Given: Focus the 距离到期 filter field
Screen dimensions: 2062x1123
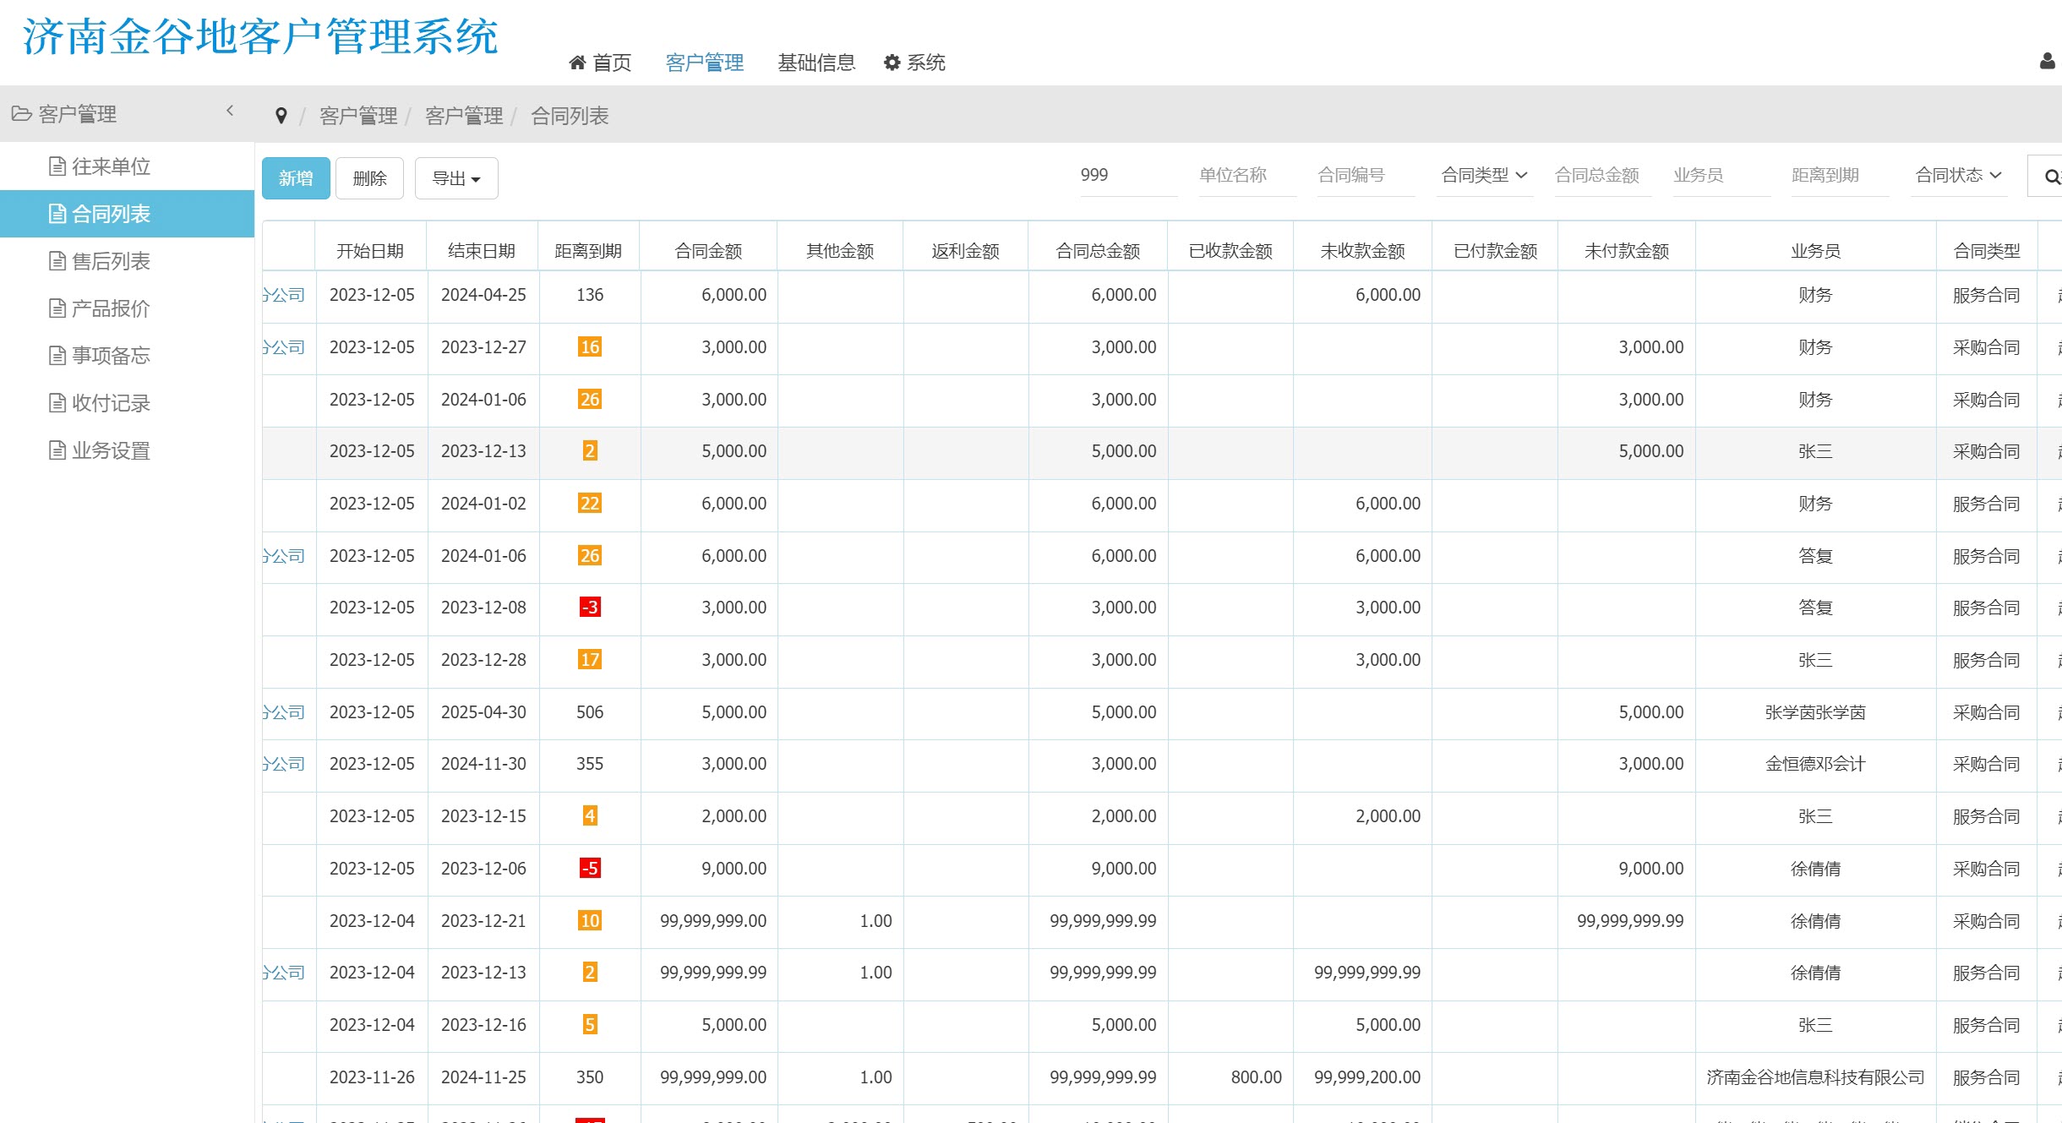Looking at the screenshot, I should pyautogui.click(x=1840, y=175).
